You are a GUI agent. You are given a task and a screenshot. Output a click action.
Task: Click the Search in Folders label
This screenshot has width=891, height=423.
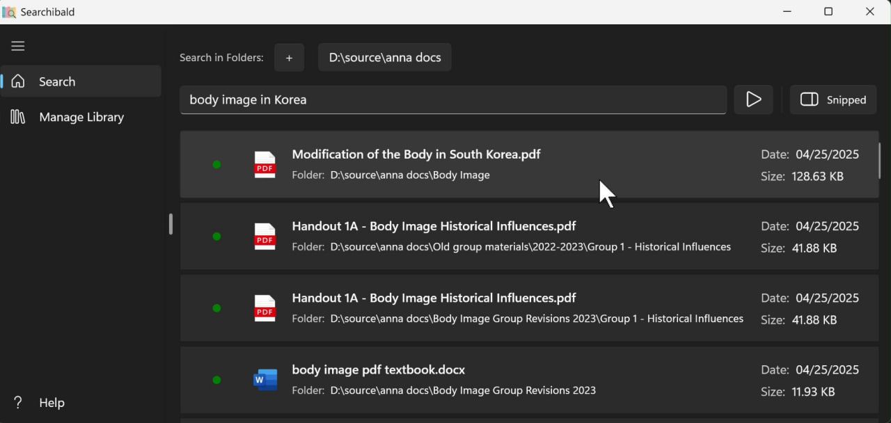[221, 58]
